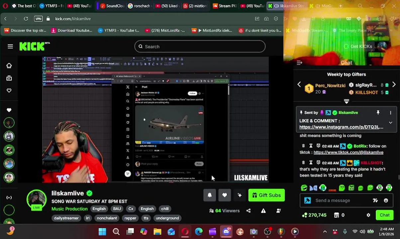400x239 pixels.
Task: Send message with the Chat button
Action: tap(385, 215)
